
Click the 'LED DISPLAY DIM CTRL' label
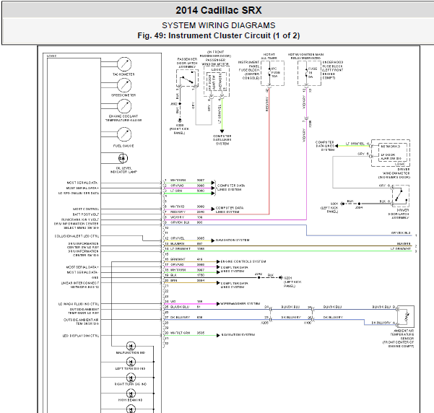(81, 336)
